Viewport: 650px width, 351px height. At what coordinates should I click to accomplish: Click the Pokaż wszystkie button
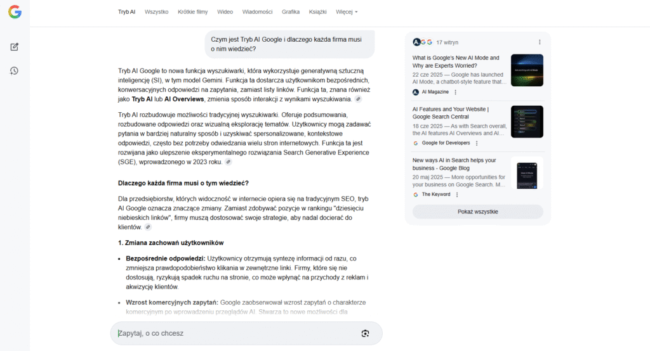coord(477,212)
